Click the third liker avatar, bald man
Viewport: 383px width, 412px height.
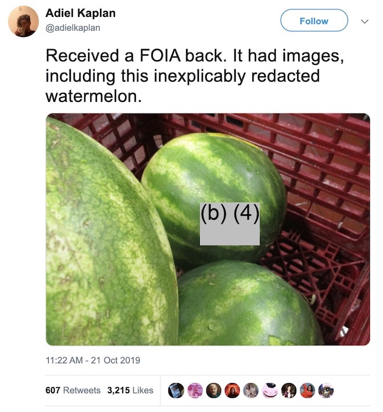213,391
